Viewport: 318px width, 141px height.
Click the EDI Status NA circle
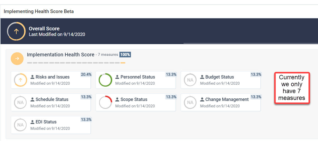tap(20, 125)
